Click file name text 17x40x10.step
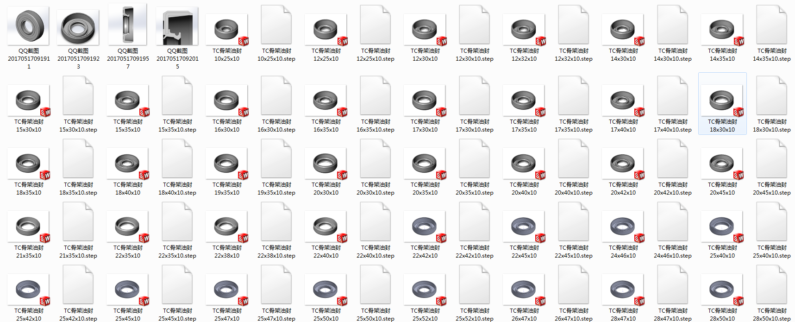The width and height of the screenshot is (795, 322). point(673,130)
